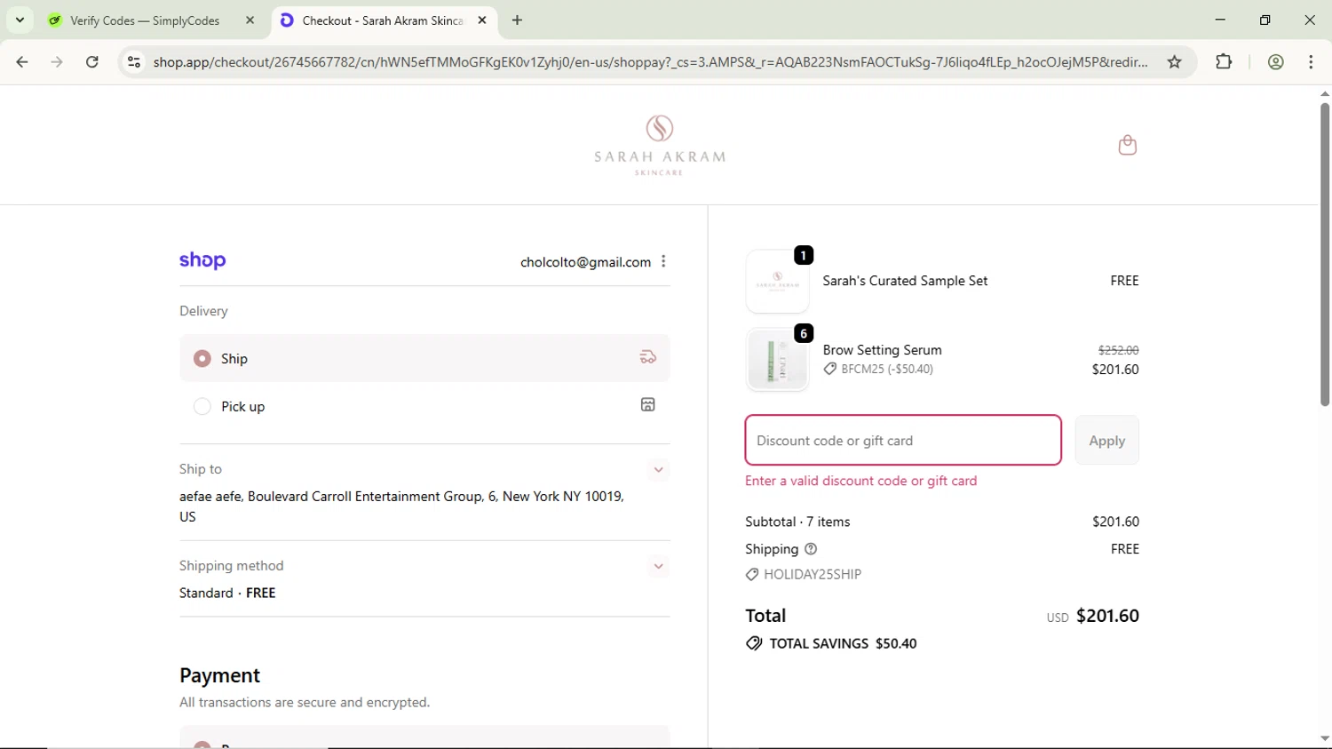This screenshot has height=749, width=1332.
Task: Click the Standard FREE shipping method text
Action: click(x=227, y=593)
